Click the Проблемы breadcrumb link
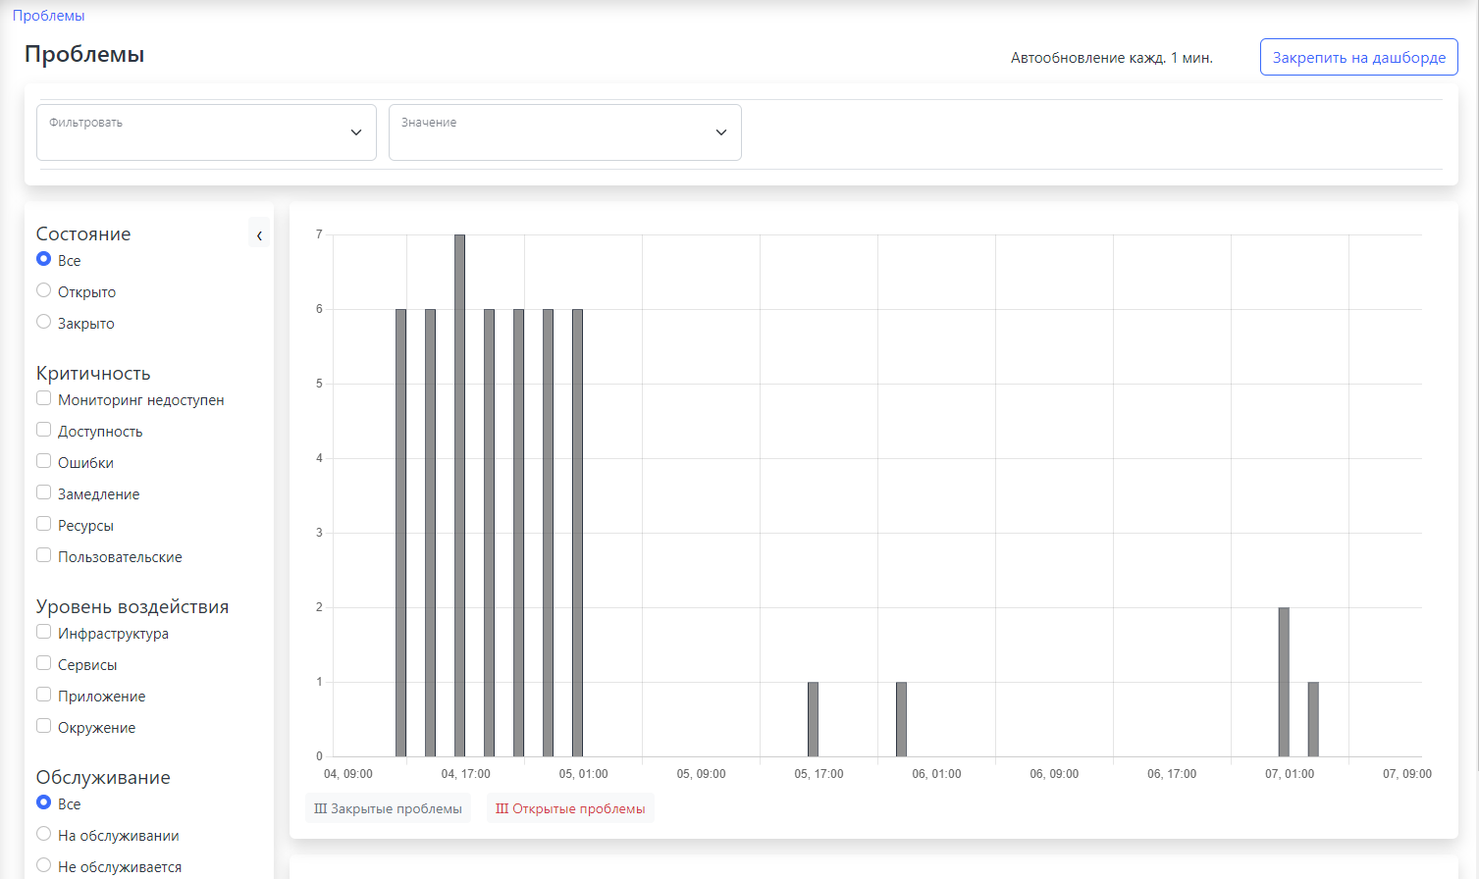This screenshot has height=879, width=1479. [x=48, y=16]
